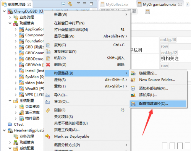Click the red X delete icon

coord(48,65)
